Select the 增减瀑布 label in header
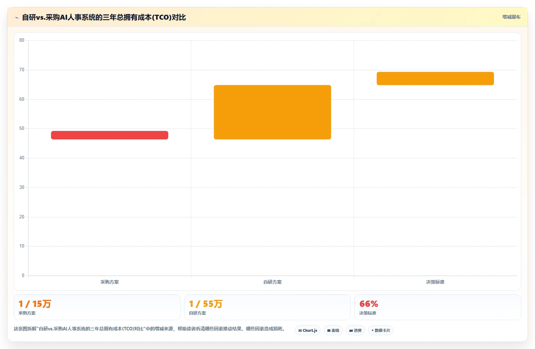535x349 pixels. pos(511,17)
